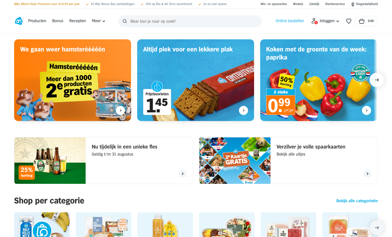Image resolution: width=392 pixels, height=237 pixels.
Task: Focus the 'Waar ben je naar op zoek?' search field
Action: tap(190, 21)
